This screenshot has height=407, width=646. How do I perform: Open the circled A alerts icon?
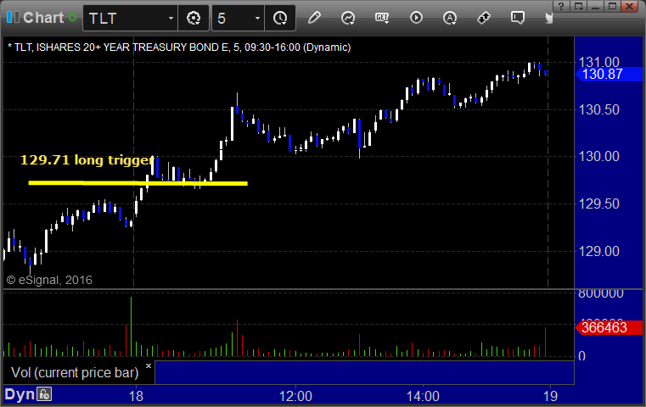click(450, 18)
